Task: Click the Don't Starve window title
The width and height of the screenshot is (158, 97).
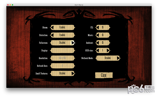Action: tap(79, 5)
